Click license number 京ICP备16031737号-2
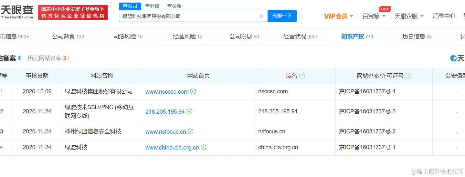The height and width of the screenshot is (177, 465). pyautogui.click(x=367, y=131)
